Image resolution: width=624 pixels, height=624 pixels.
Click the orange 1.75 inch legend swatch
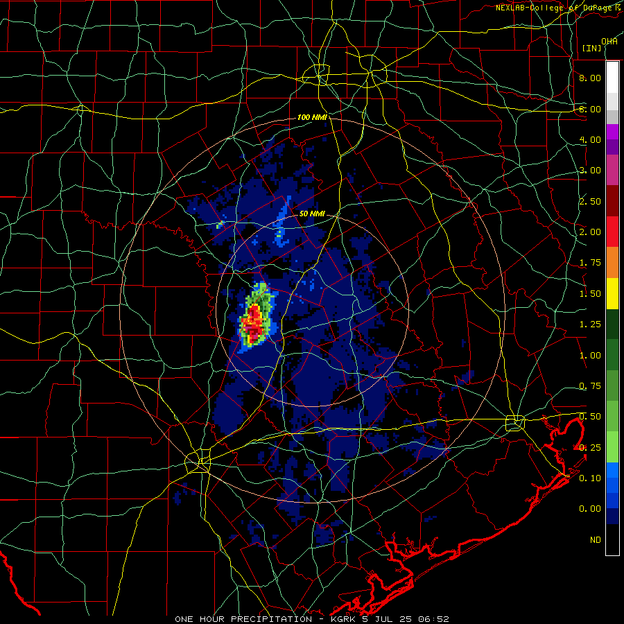(x=612, y=262)
